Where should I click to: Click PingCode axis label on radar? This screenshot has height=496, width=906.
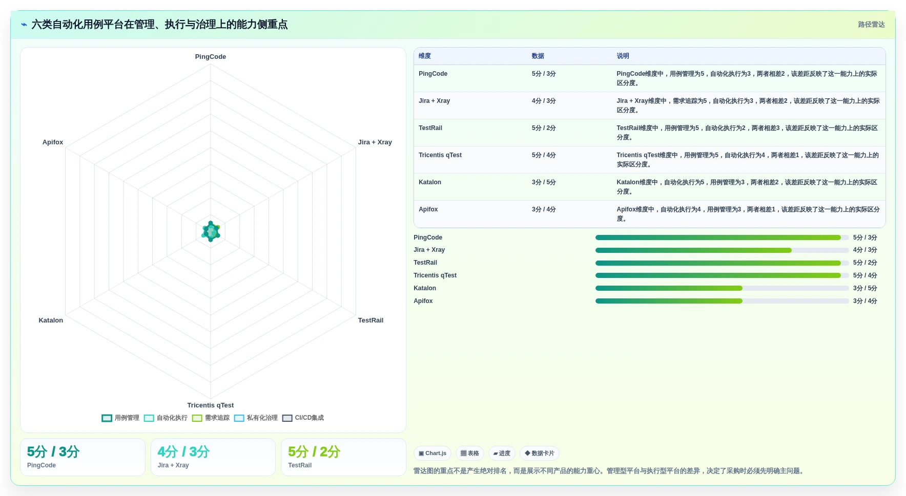pyautogui.click(x=211, y=57)
